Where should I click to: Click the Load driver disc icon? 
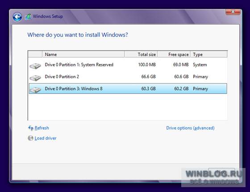tap(30, 138)
